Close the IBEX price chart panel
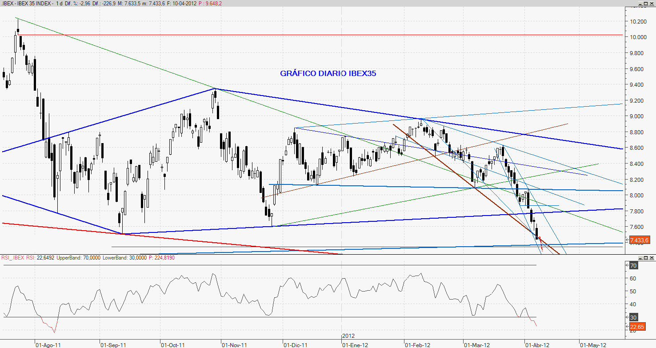This screenshot has height=348, width=656. click(652, 3)
